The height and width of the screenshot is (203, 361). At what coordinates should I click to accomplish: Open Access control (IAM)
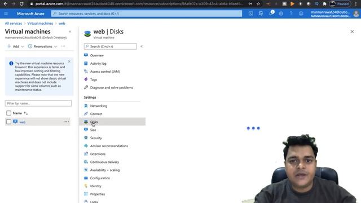click(x=105, y=72)
